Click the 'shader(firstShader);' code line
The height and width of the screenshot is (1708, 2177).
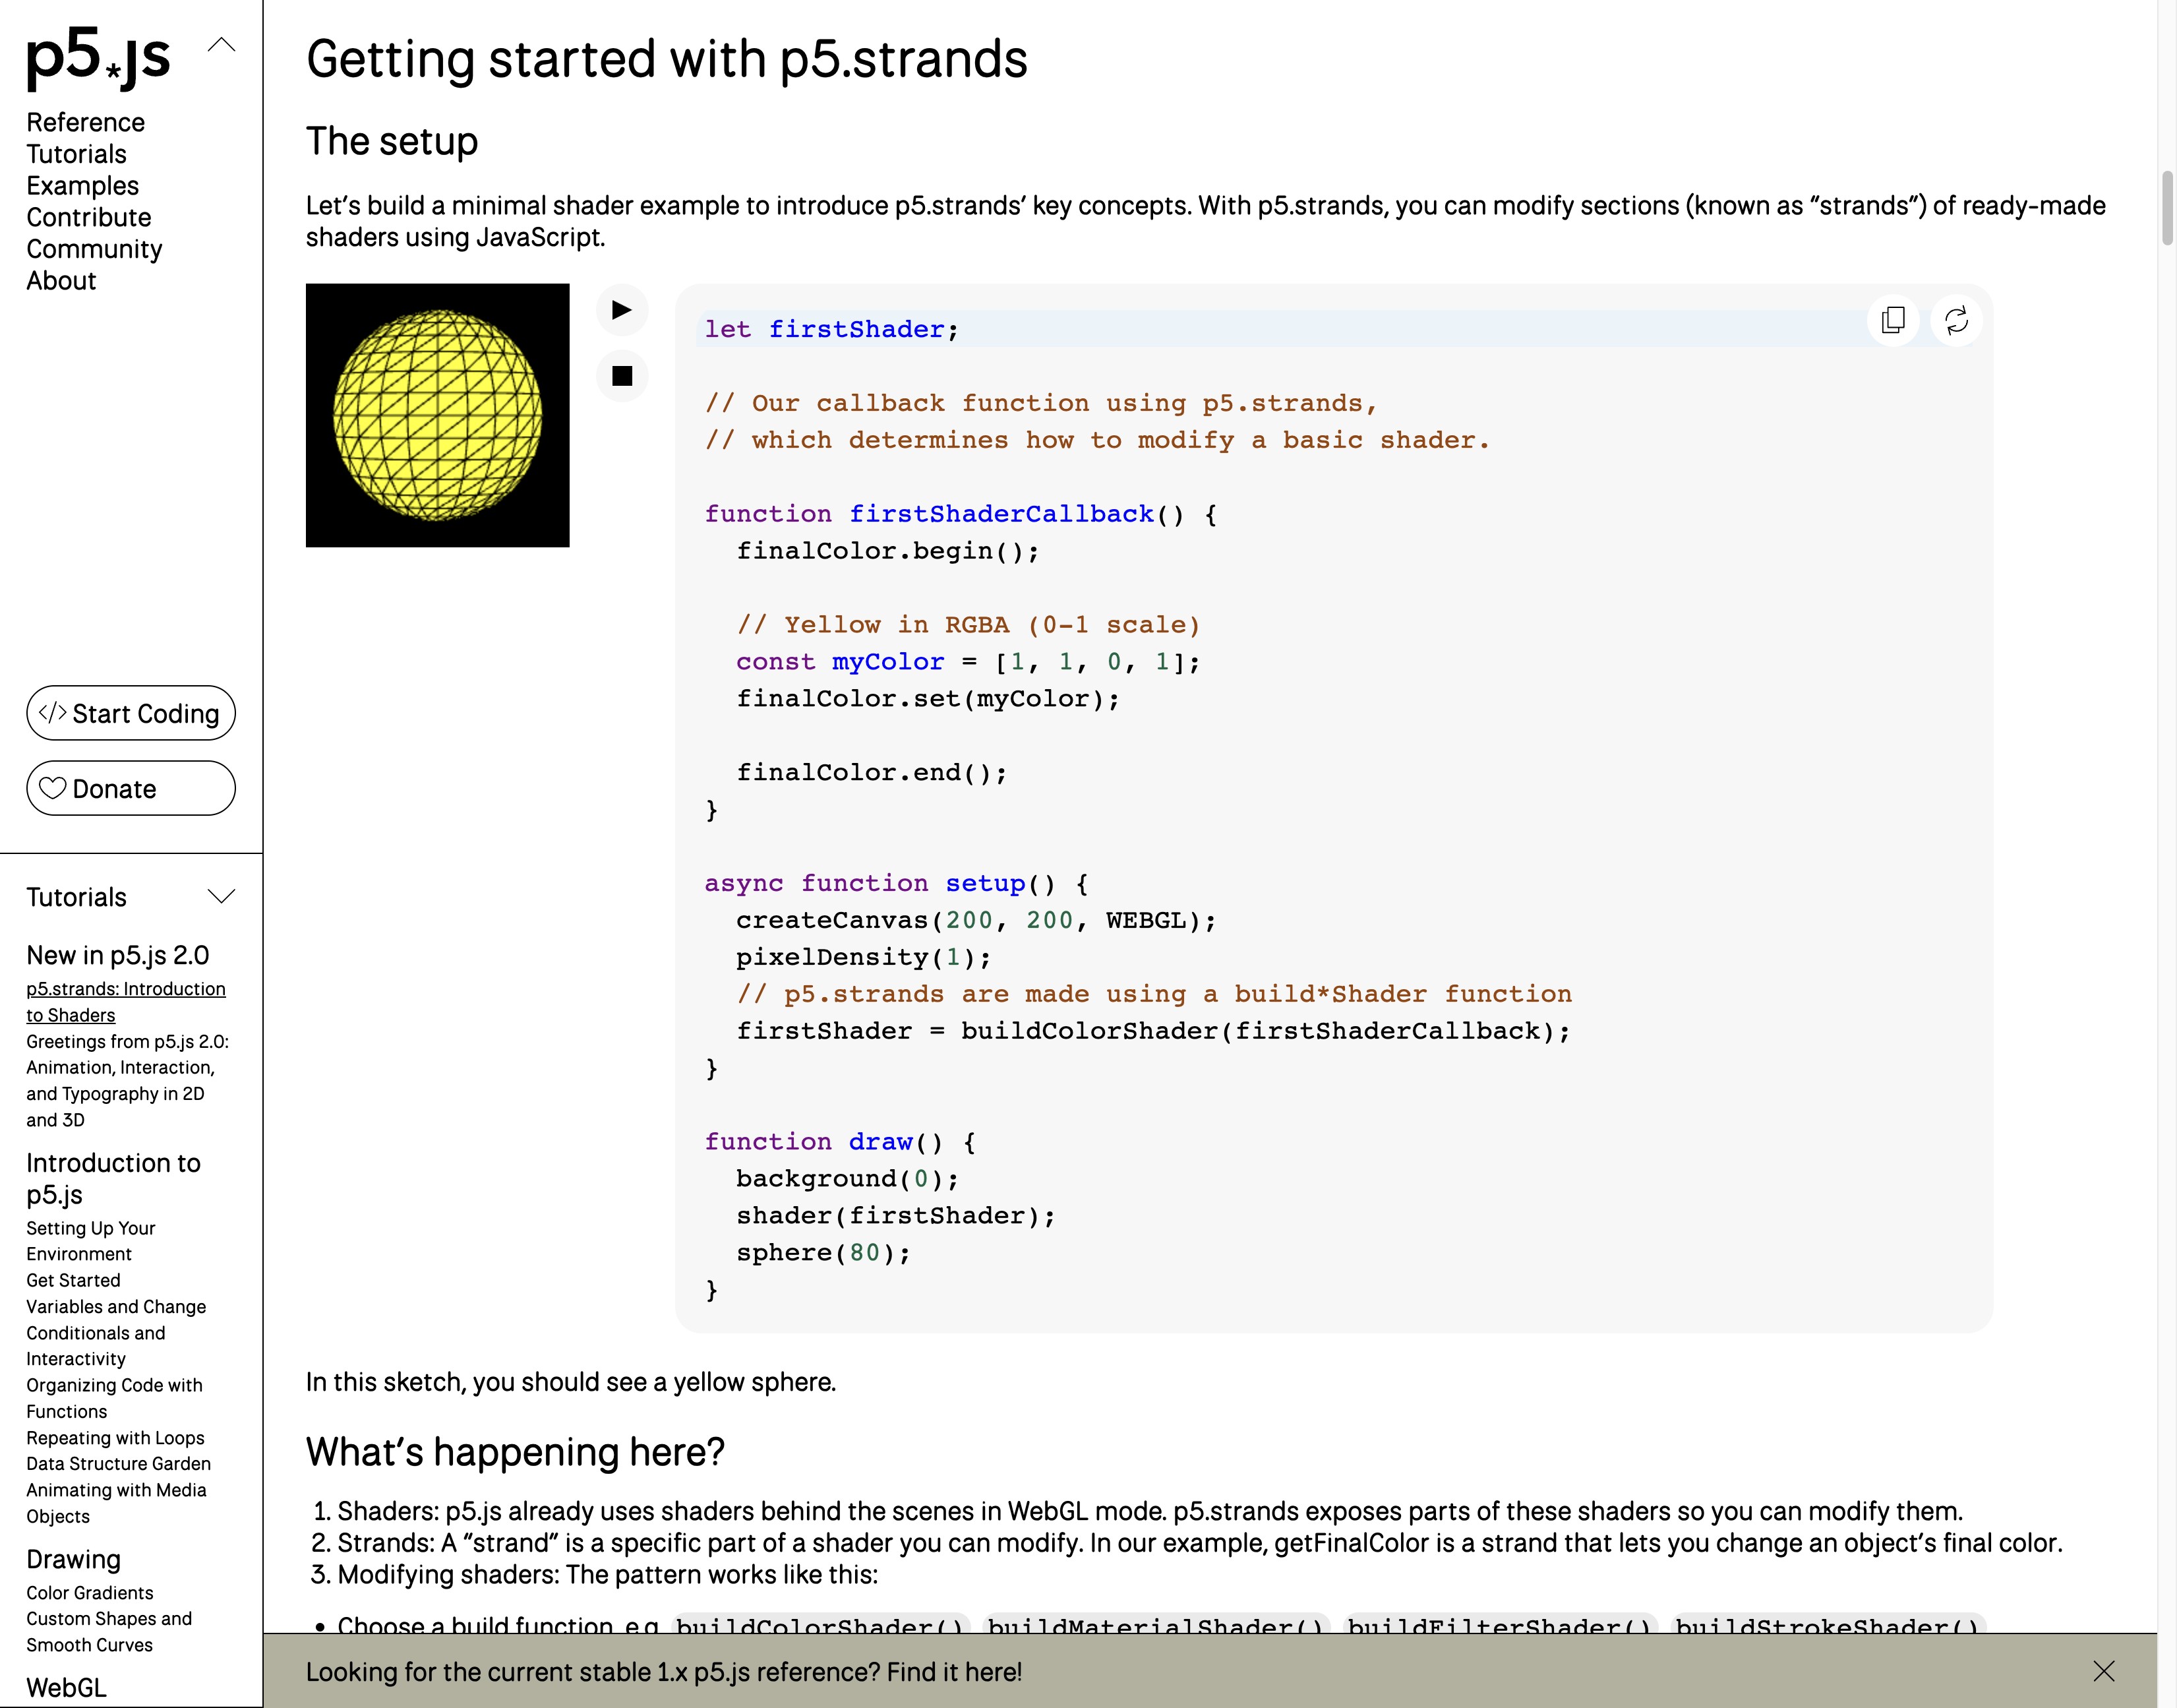coord(895,1216)
